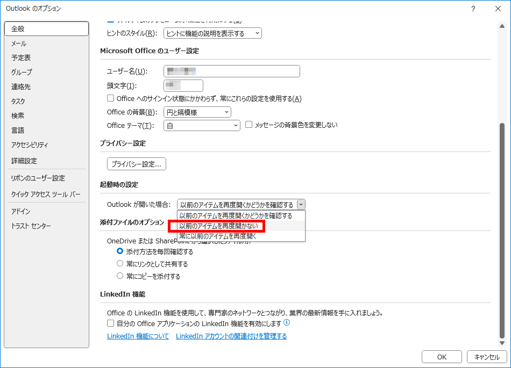Viewport: 511px width, 368px height.
Task: Confirm with the OK button
Action: (x=442, y=357)
